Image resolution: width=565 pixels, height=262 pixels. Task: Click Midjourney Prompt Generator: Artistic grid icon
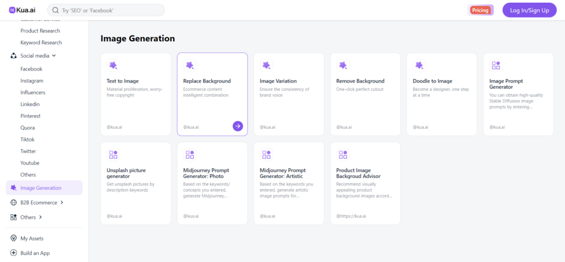pyautogui.click(x=266, y=155)
